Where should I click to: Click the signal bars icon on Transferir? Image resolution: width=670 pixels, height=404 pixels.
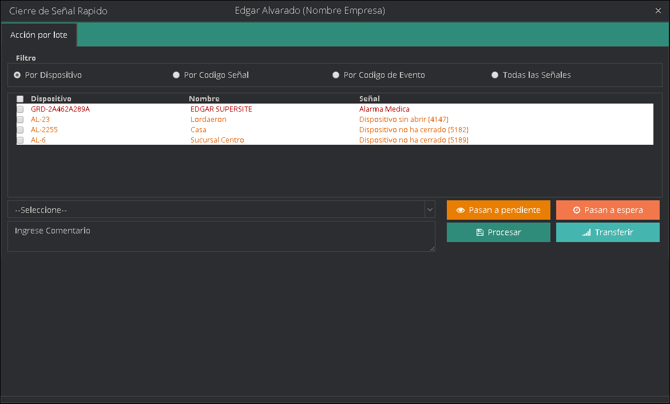point(586,232)
